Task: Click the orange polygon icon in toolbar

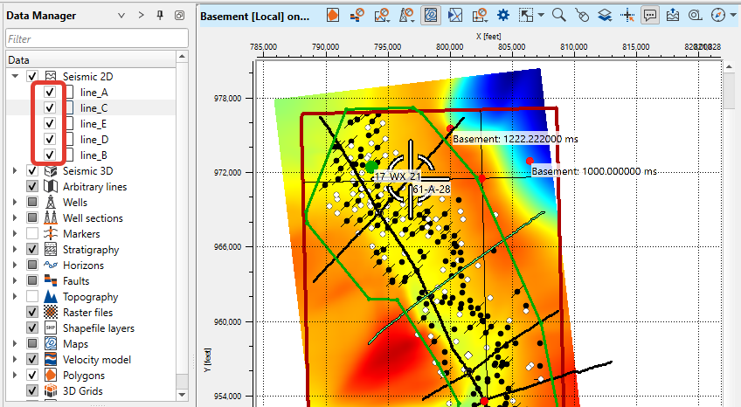Action: [x=334, y=16]
